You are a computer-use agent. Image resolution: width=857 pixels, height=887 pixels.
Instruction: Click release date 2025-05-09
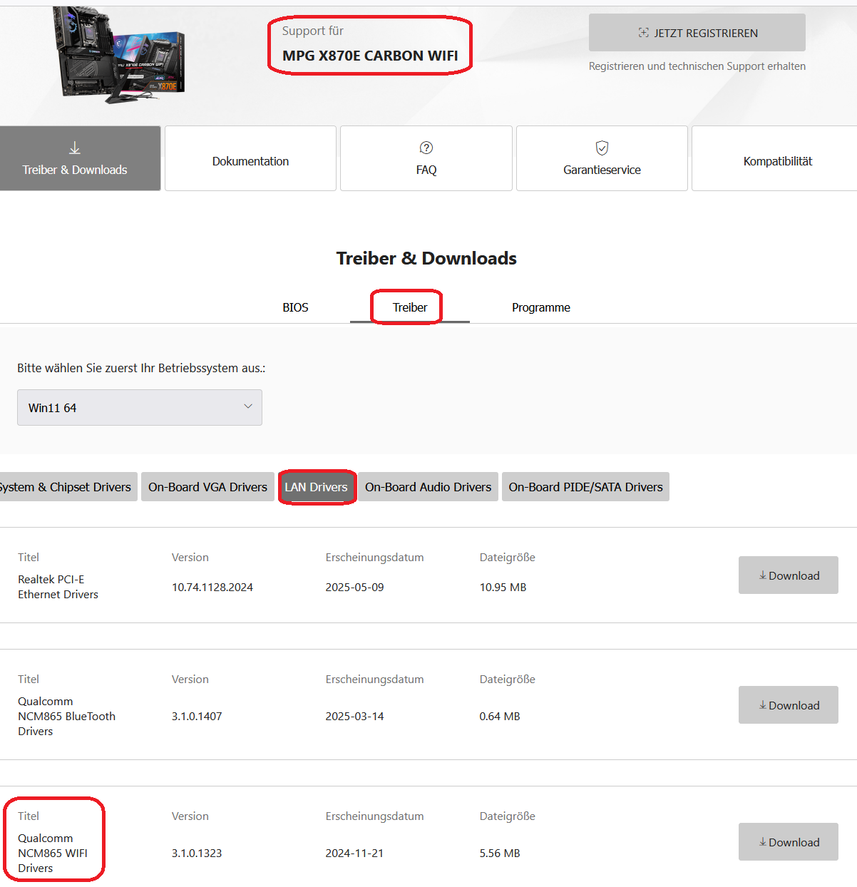[354, 588]
